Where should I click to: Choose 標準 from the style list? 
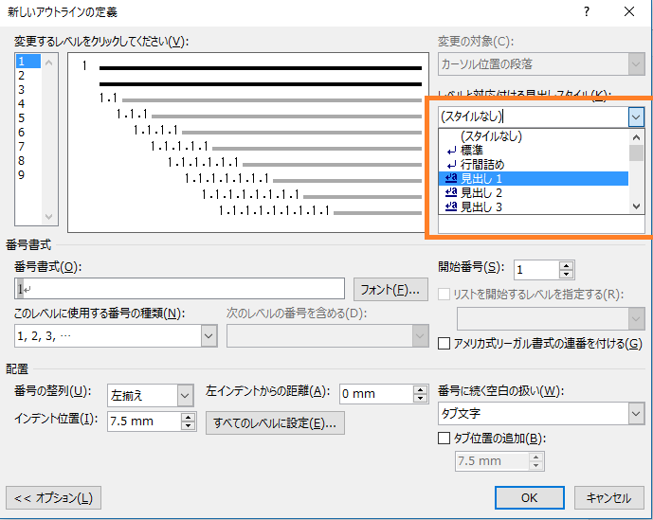click(x=533, y=151)
